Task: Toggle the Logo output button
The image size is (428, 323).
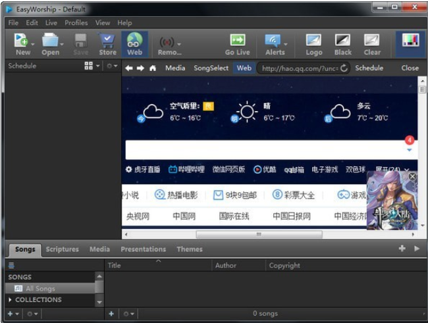Action: (x=313, y=45)
